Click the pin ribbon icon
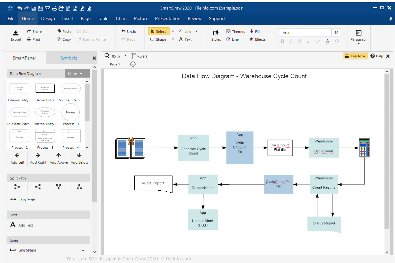 click(391, 19)
